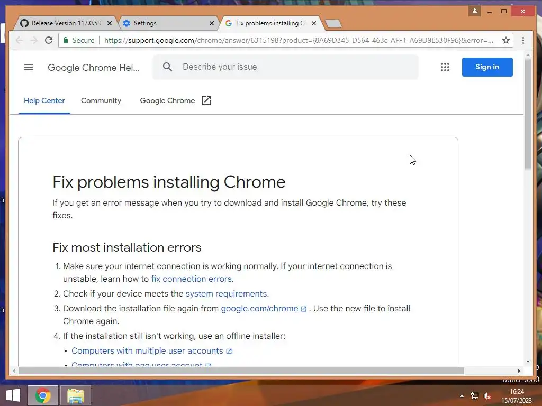Image resolution: width=542 pixels, height=406 pixels.
Task: Open the hamburger navigation menu
Action: (29, 67)
